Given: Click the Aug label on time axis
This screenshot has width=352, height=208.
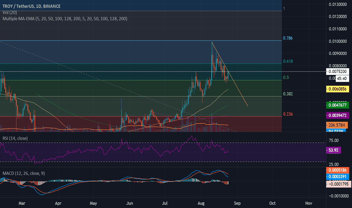Looking at the screenshot, I should click(x=201, y=203).
